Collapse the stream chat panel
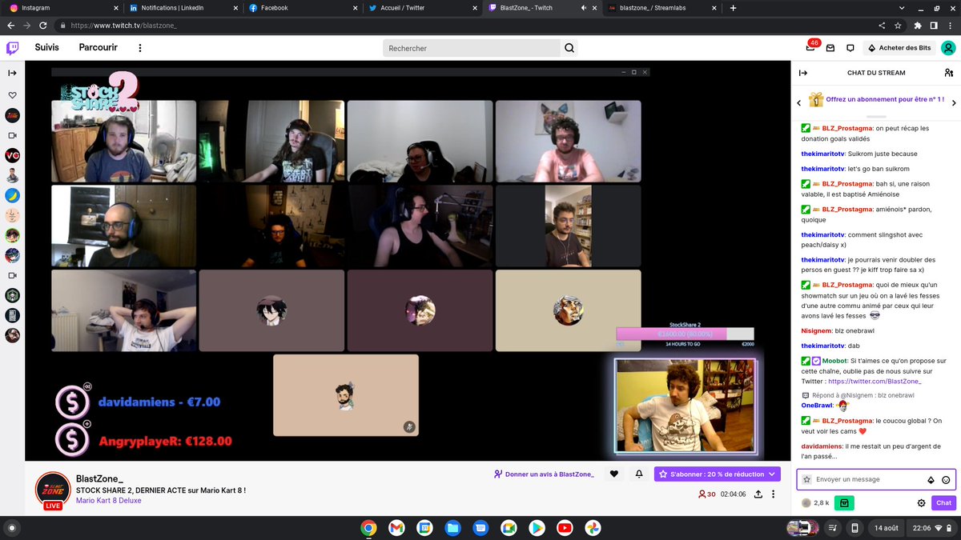961x540 pixels. pyautogui.click(x=803, y=73)
